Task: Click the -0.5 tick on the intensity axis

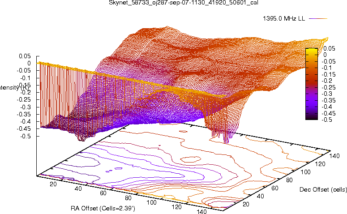Action: (x=26, y=136)
